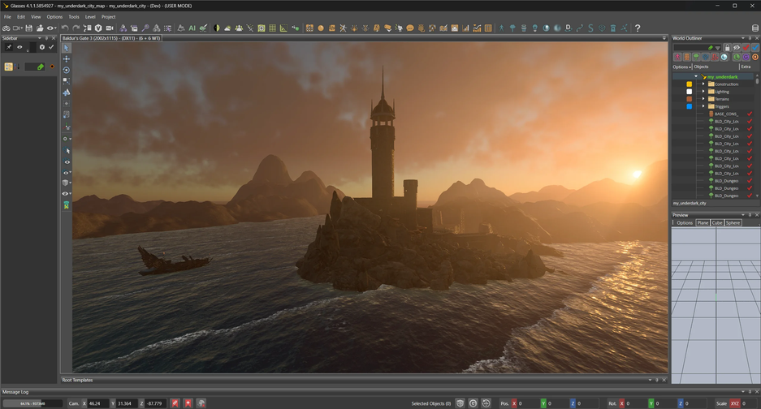Viewport: 761px width, 409px height.
Task: Expand the Construction folder in outliner
Action: [703, 84]
